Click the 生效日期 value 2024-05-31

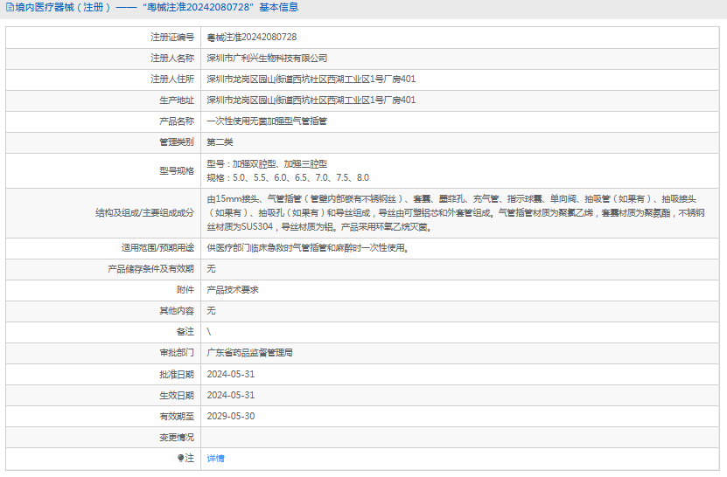click(230, 395)
